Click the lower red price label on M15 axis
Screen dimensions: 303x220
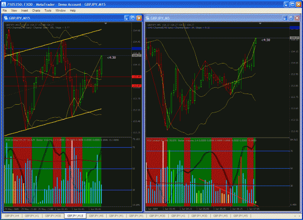tap(137, 86)
